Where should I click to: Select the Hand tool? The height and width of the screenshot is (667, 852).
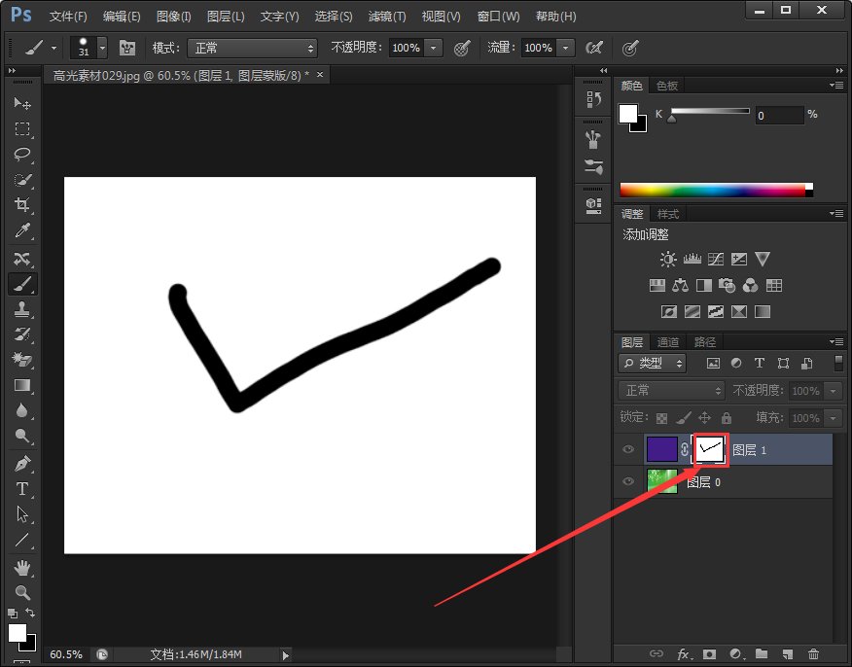pyautogui.click(x=21, y=567)
